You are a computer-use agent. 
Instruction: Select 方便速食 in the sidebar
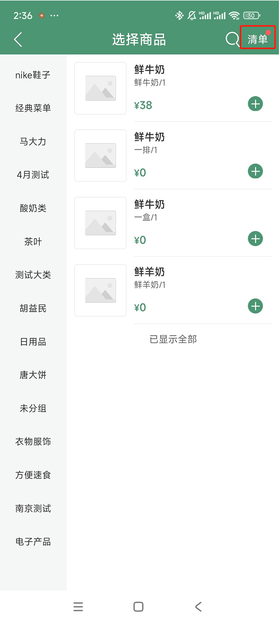tap(33, 475)
